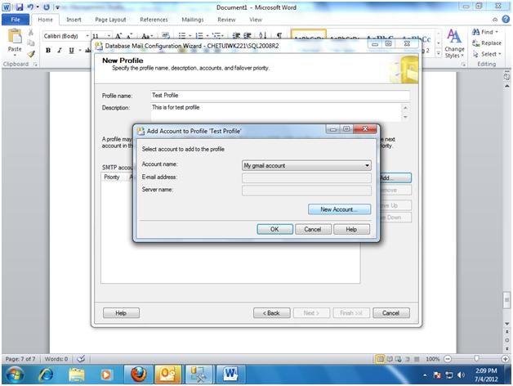513x386 pixels.
Task: Click the New Account button
Action: click(x=339, y=209)
